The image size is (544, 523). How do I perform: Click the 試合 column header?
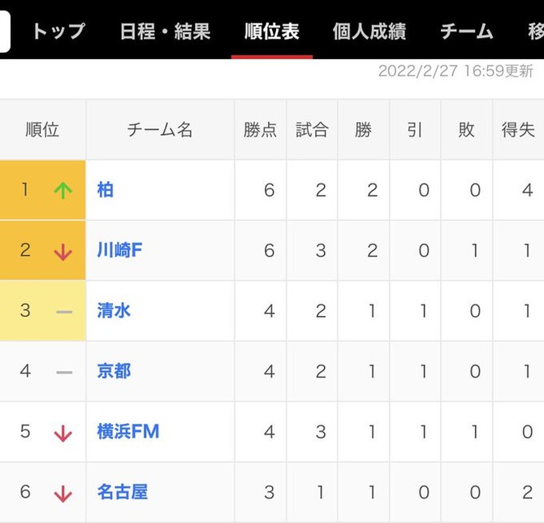coord(312,130)
